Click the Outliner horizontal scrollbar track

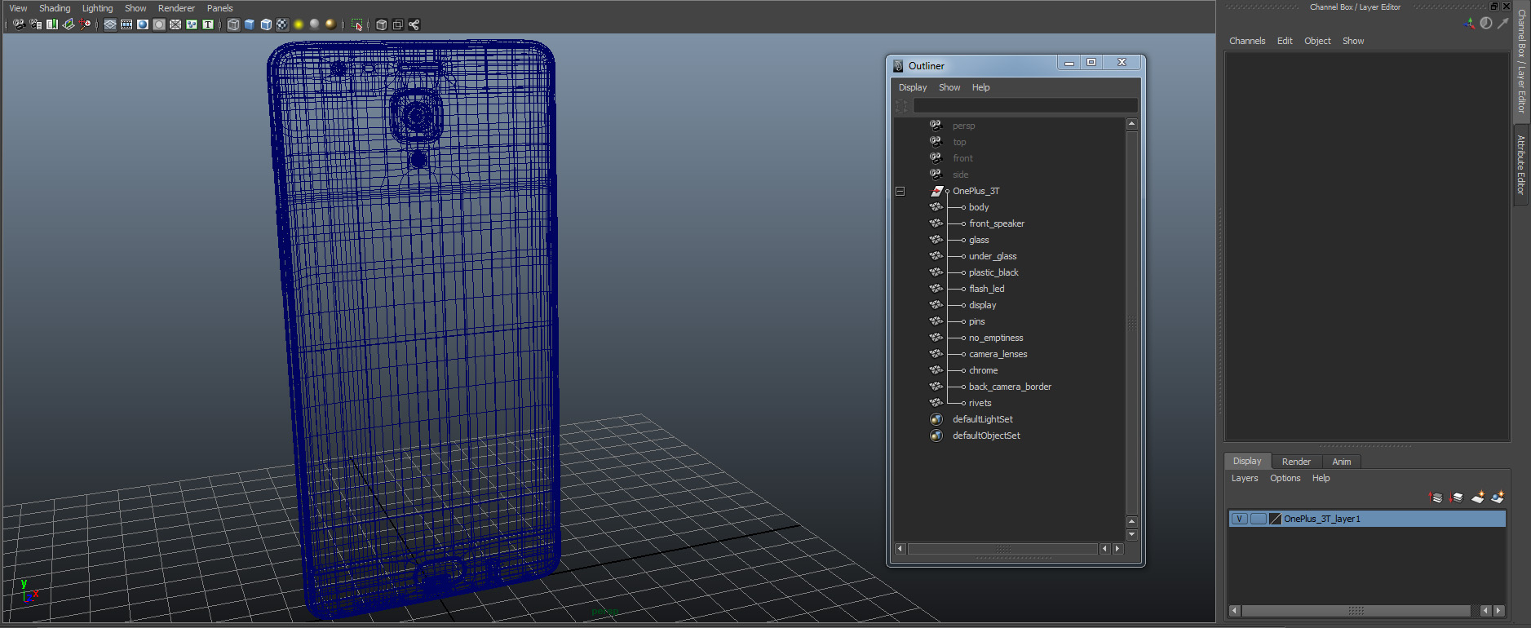click(x=1003, y=549)
